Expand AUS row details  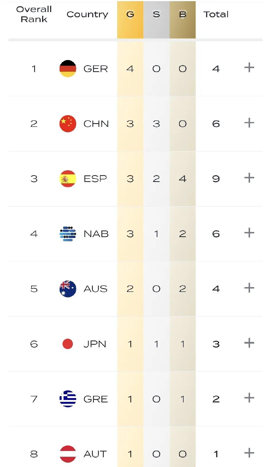[249, 288]
